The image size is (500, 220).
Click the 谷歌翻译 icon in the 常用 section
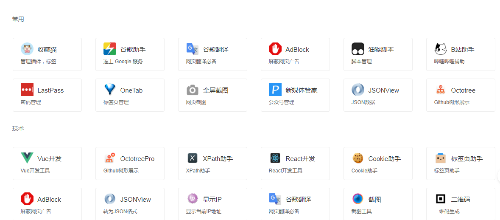click(192, 49)
